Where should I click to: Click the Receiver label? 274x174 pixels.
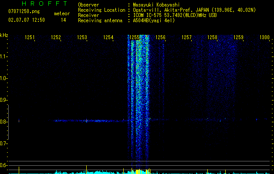(x=88, y=15)
